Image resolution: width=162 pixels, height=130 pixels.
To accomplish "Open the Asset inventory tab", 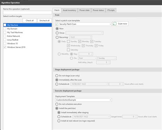I will [69, 10].
